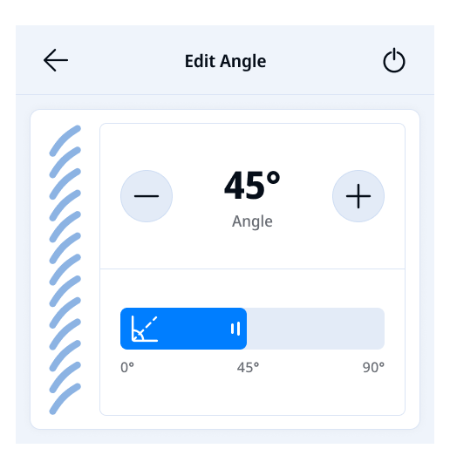Click the blue filled slider portion
Viewport: 450px width, 469px height.
(183, 329)
